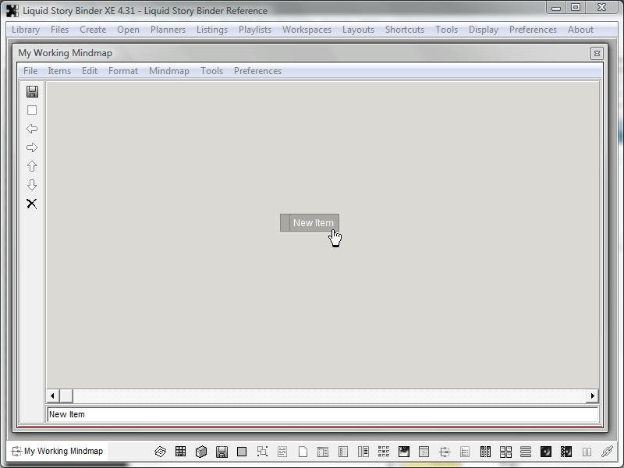
Task: Click the 3D cube icon in the bottom toolbar
Action: (x=201, y=452)
